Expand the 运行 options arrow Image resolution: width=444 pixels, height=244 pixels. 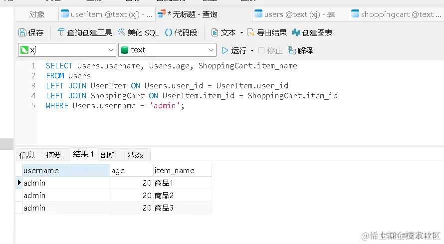click(252, 51)
